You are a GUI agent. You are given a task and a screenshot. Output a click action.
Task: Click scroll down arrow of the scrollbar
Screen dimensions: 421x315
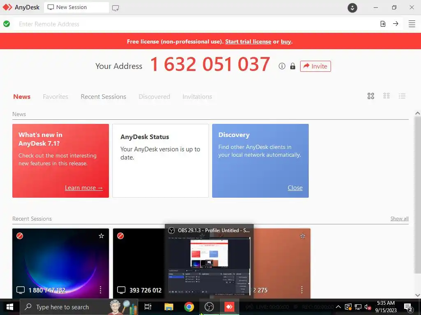[x=418, y=295]
